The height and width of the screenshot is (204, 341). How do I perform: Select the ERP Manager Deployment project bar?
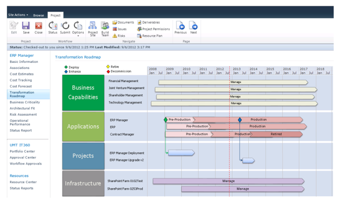pyautogui.click(x=181, y=153)
